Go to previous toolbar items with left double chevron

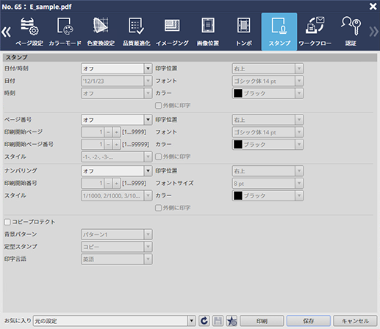pos(6,32)
